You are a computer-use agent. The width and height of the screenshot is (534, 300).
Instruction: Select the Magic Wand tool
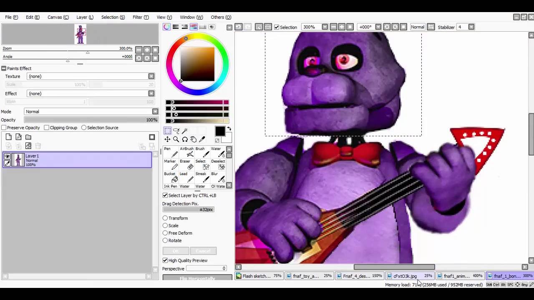click(185, 131)
